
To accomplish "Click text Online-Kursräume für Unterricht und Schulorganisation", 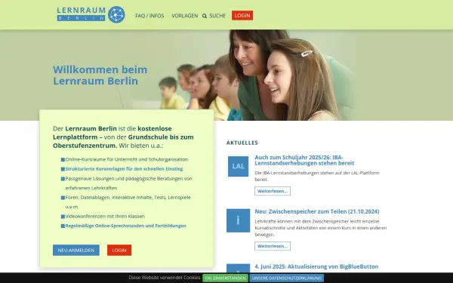I will point(127,159).
